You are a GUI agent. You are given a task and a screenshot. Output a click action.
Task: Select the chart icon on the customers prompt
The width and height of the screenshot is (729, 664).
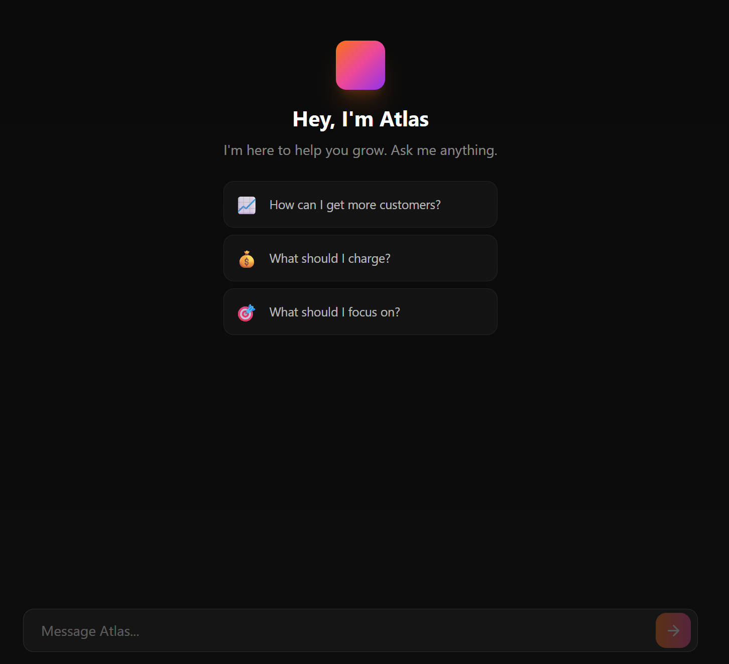[246, 205]
